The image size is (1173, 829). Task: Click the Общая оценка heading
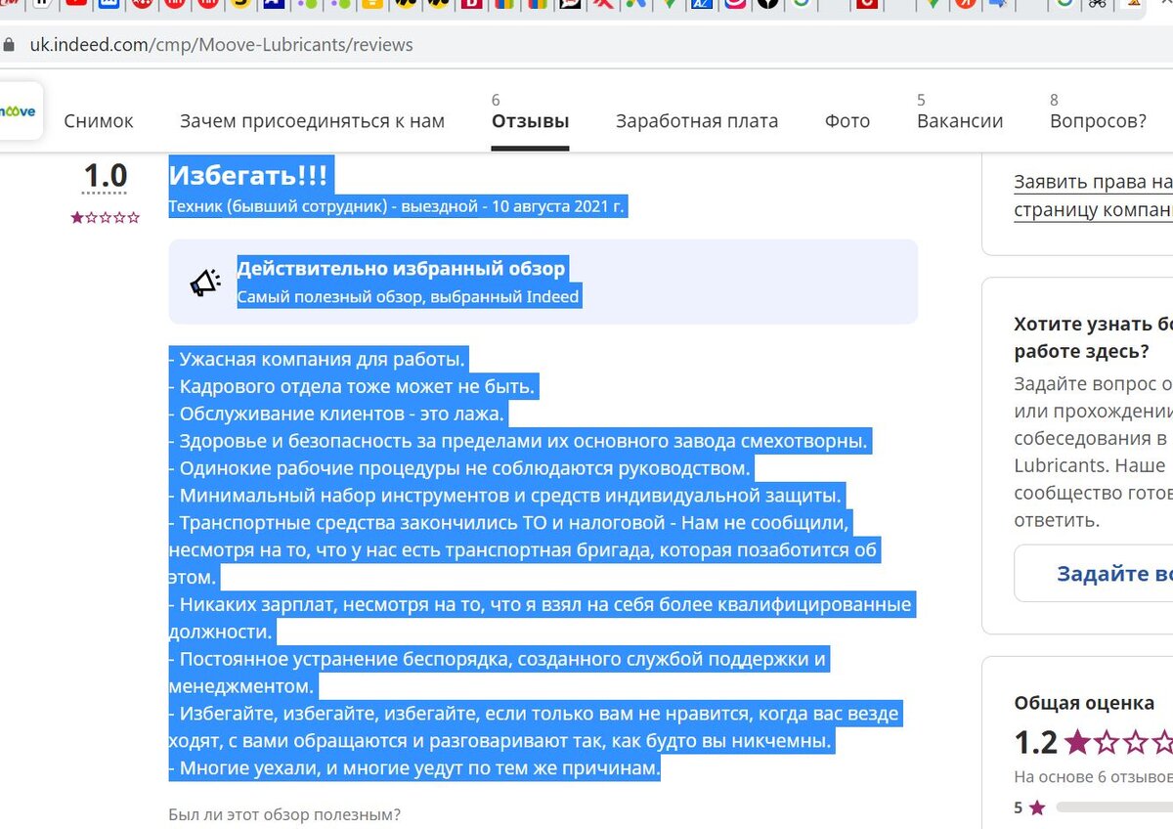1084,702
